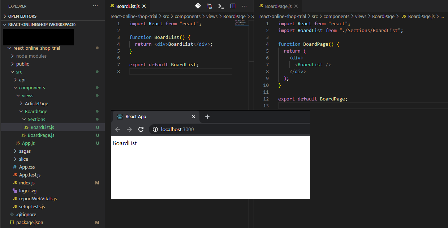
Task: Open the editor group More Actions ellipsis
Action: (244, 6)
